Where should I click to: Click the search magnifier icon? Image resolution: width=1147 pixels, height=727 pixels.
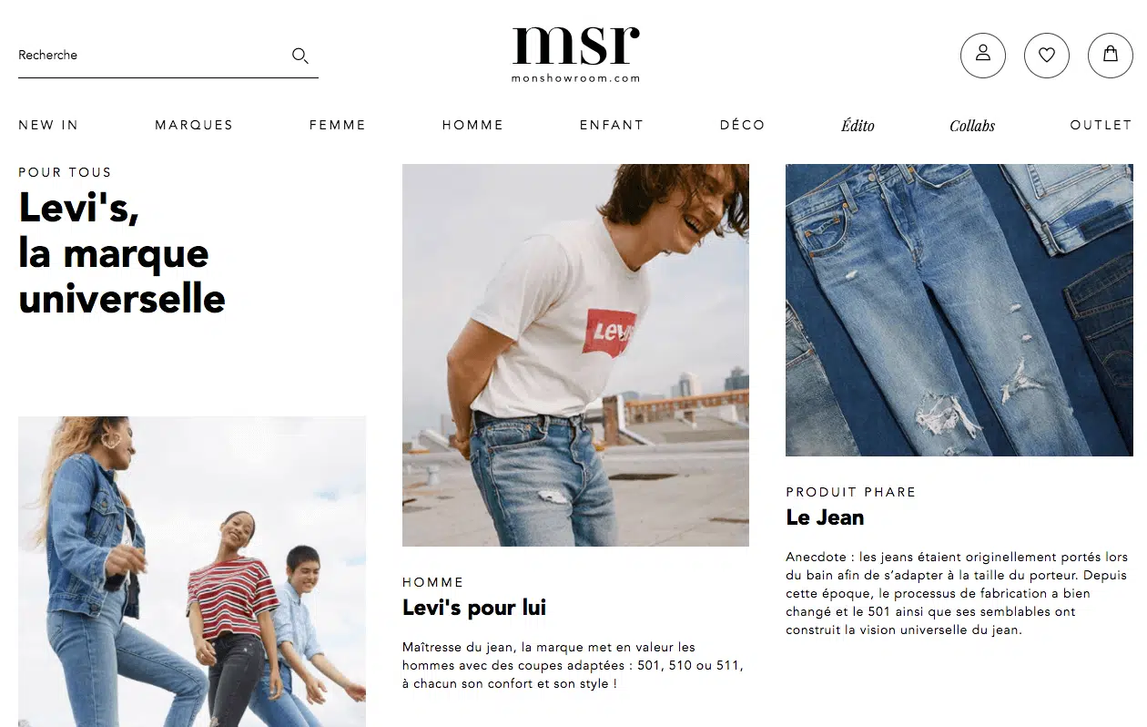pyautogui.click(x=300, y=56)
